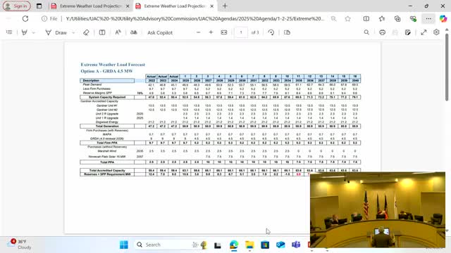Click the 'Peak Demand' row label
Viewport: 451px width, 253px height.
tap(92, 84)
